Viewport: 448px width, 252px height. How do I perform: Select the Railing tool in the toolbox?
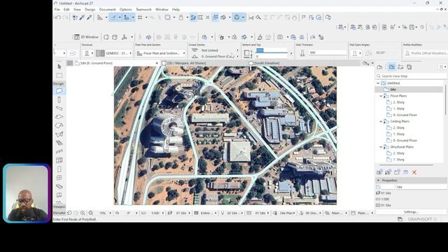59,151
